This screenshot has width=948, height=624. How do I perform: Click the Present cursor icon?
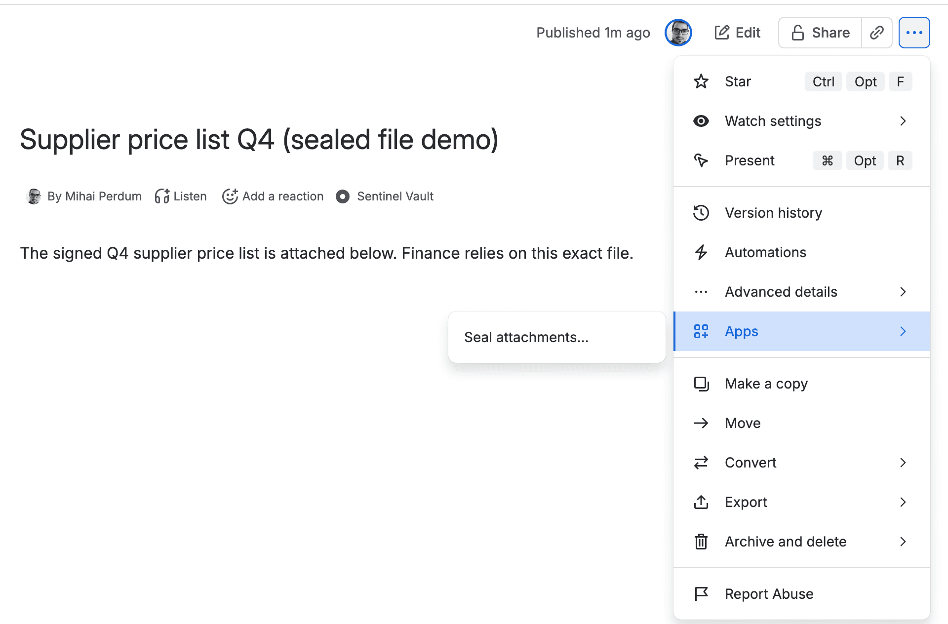click(x=701, y=160)
